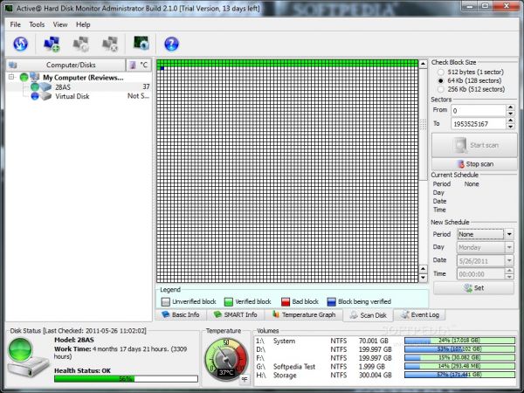Click the Verified block green legend icon

click(x=229, y=302)
